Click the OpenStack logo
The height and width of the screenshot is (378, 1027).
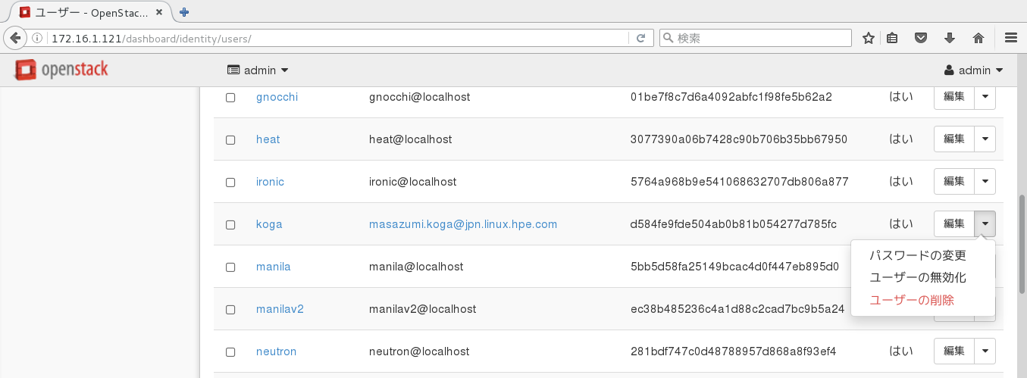coord(61,70)
